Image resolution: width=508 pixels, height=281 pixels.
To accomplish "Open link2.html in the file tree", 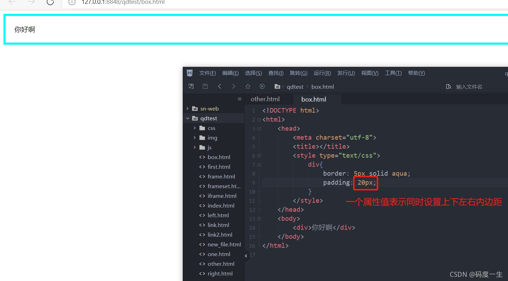I will coord(220,235).
